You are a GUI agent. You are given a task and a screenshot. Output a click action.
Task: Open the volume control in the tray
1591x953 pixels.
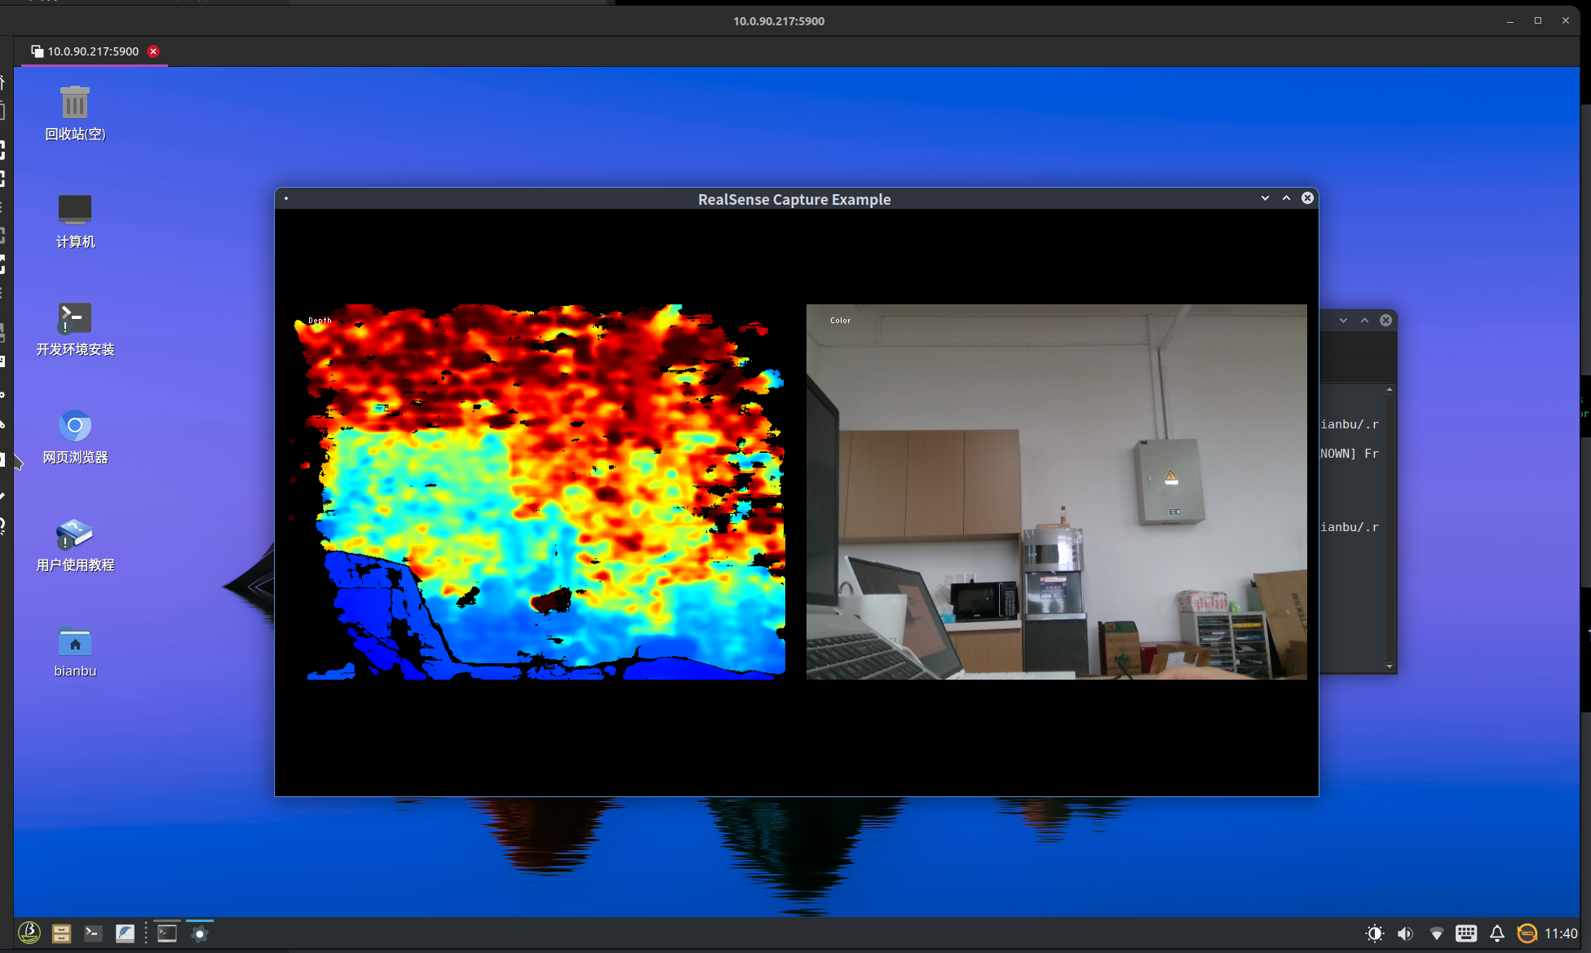tap(1405, 933)
